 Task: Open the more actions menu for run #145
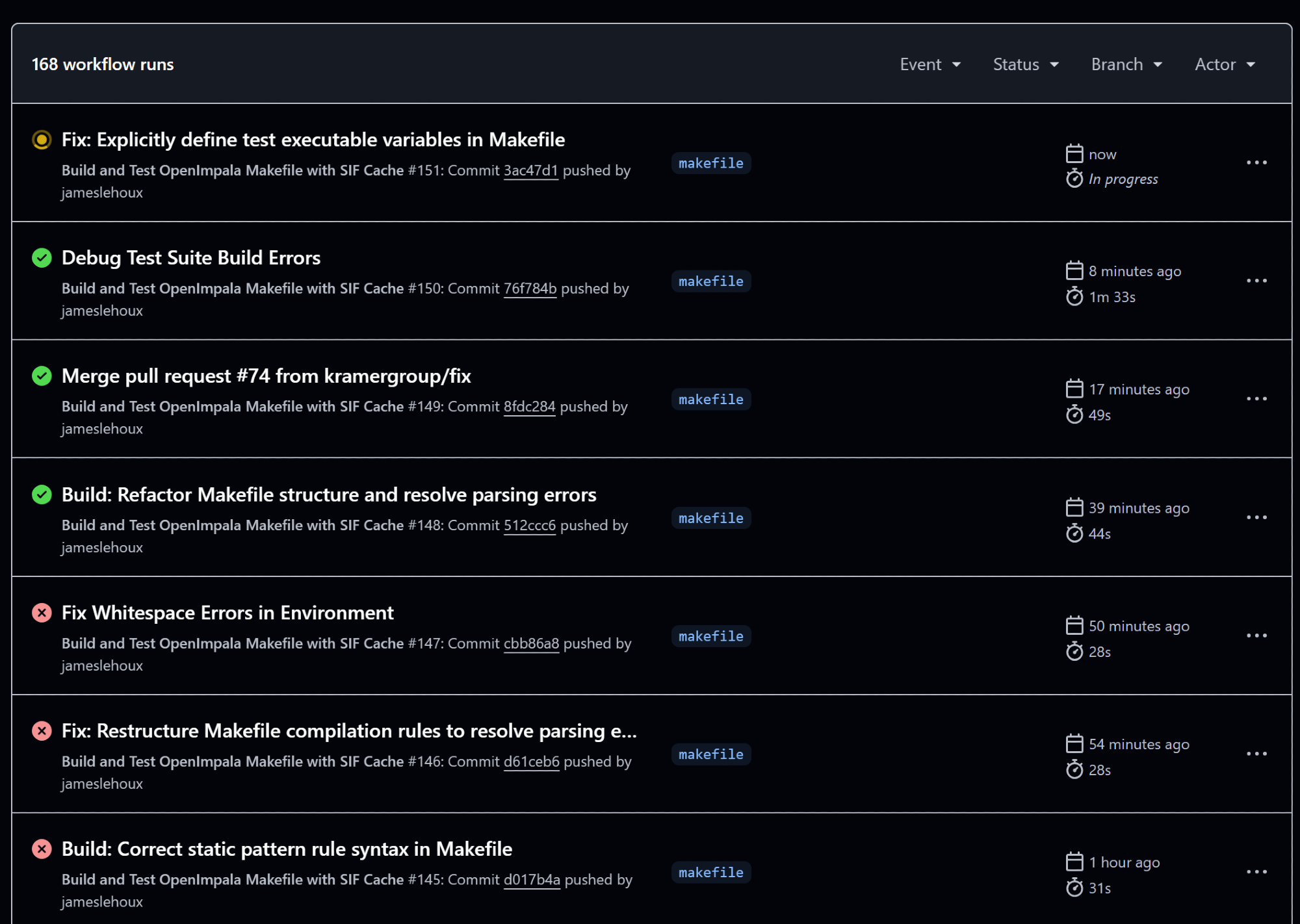coord(1256,872)
